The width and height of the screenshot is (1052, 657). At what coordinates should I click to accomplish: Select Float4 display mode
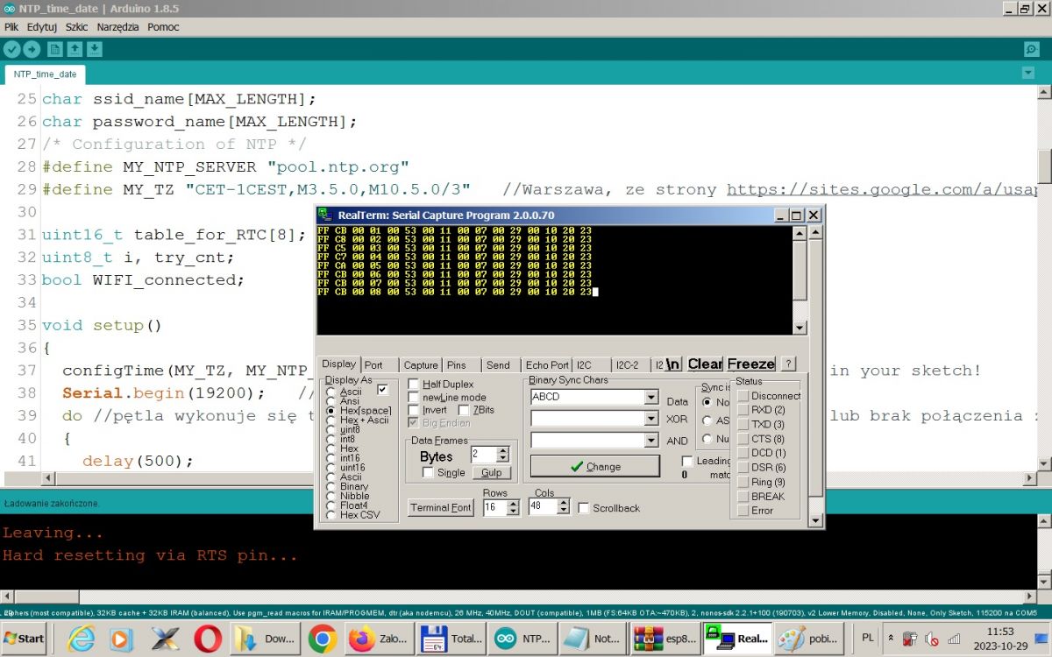pyautogui.click(x=331, y=505)
